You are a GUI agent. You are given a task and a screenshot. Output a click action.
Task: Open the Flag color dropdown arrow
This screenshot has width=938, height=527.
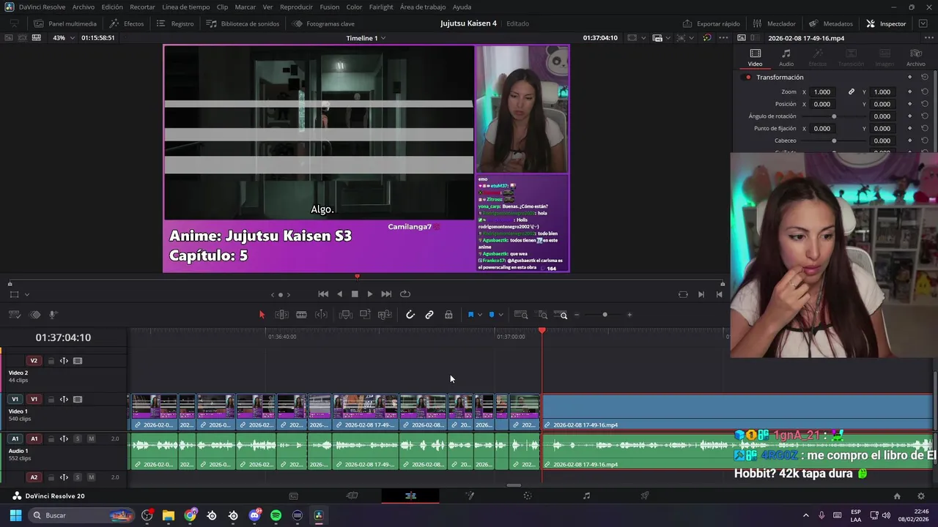pyautogui.click(x=480, y=315)
